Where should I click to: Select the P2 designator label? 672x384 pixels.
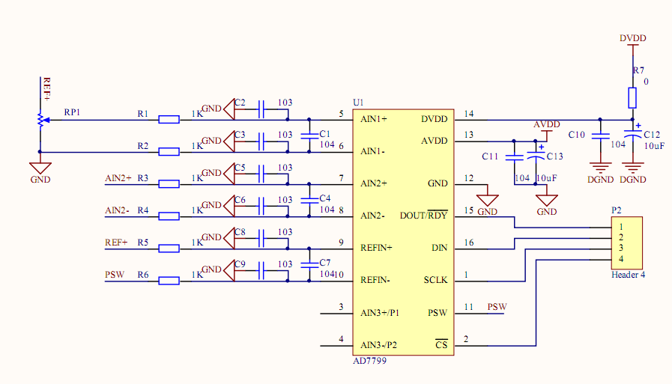(617, 210)
